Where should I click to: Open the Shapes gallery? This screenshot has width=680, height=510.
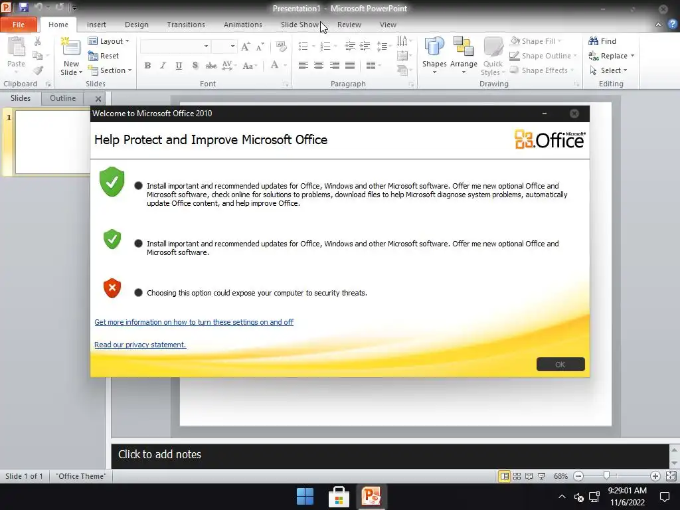click(434, 54)
